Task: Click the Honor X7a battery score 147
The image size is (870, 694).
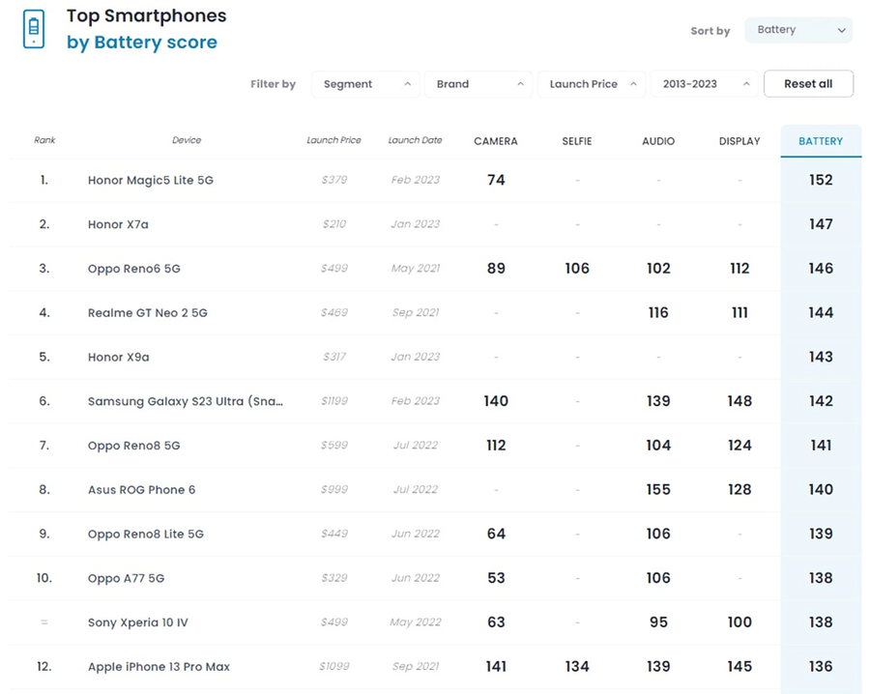Action: pos(821,224)
